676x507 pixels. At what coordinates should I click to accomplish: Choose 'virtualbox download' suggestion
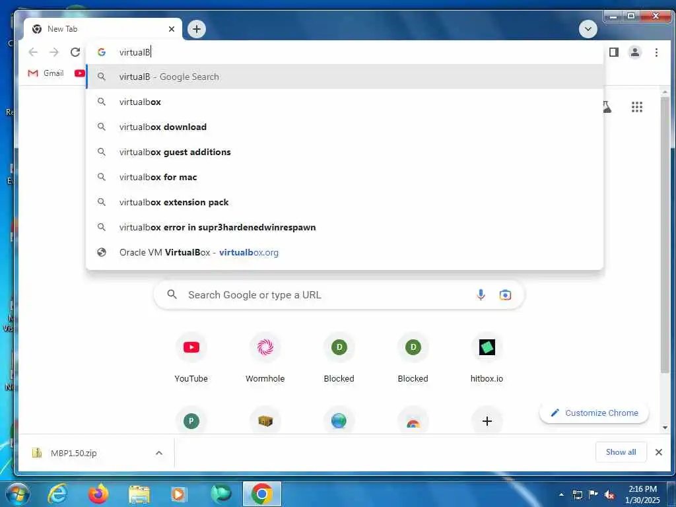pyautogui.click(x=345, y=127)
